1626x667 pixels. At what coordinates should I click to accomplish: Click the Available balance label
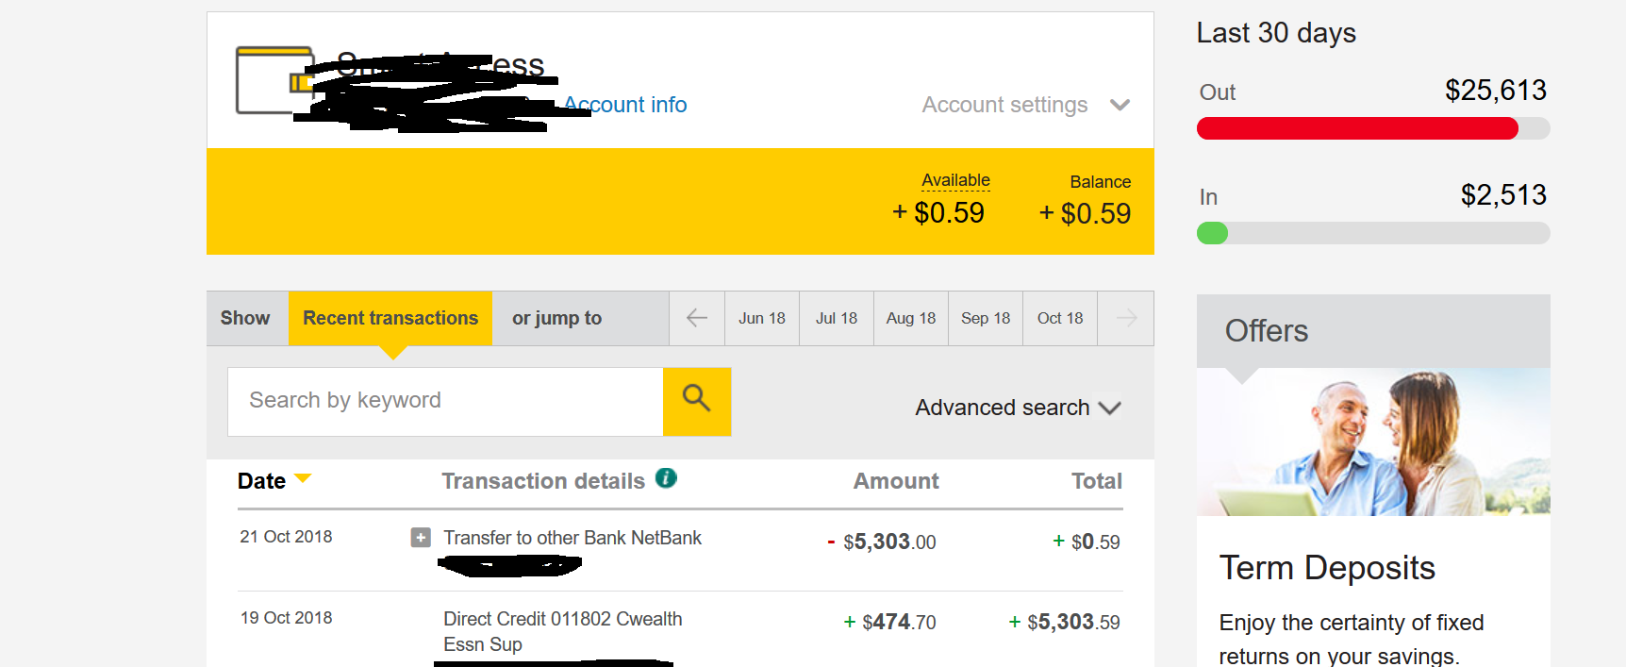(x=955, y=180)
